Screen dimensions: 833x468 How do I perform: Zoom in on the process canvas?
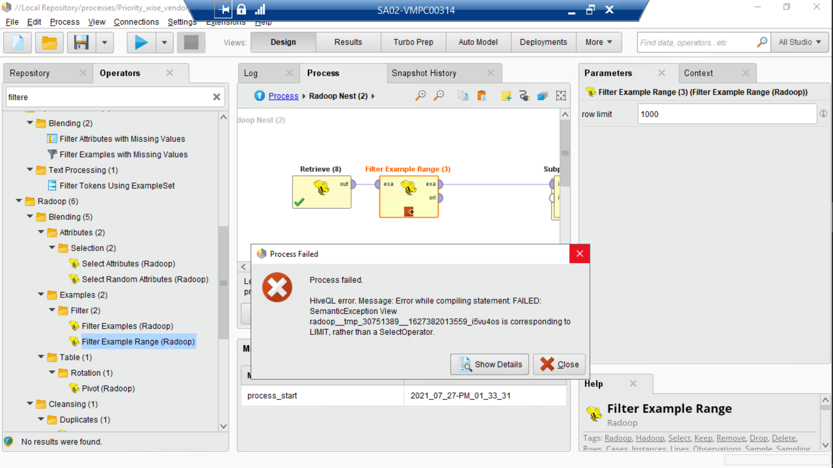click(x=420, y=95)
